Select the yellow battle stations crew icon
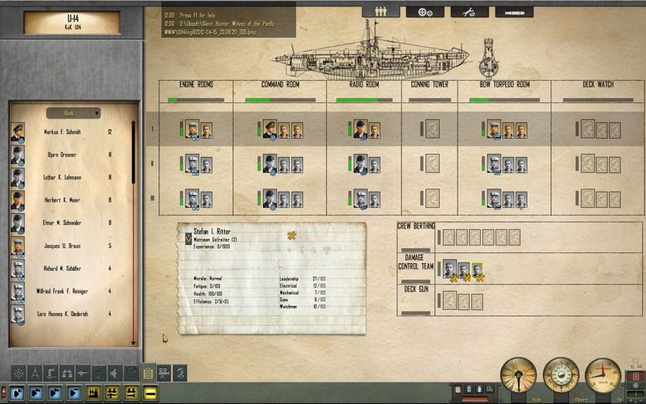Screen dimensions: 646x404 [x=93, y=393]
